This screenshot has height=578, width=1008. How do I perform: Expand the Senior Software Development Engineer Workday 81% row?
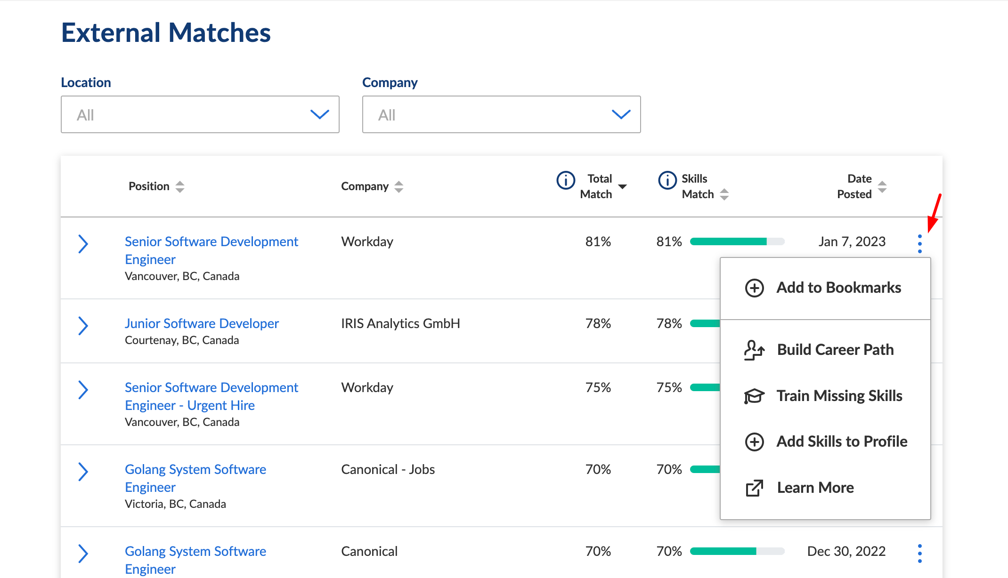pyautogui.click(x=83, y=244)
